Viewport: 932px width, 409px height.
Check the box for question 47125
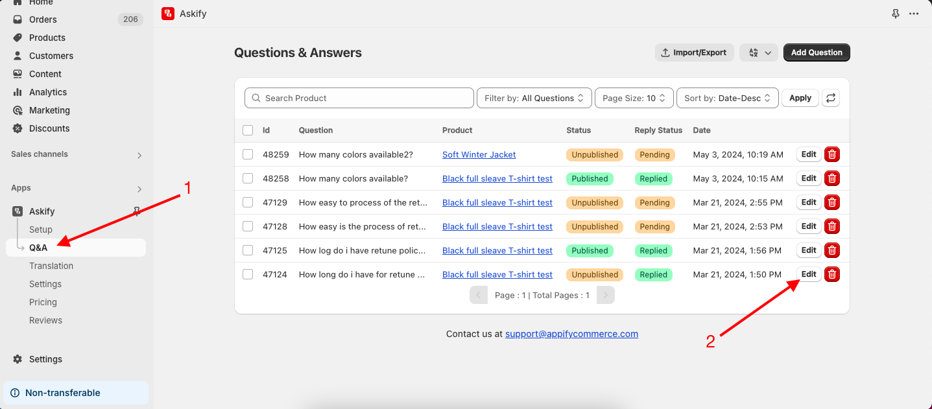(x=248, y=250)
